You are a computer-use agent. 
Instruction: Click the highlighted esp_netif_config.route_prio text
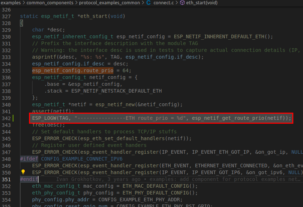(x=72, y=70)
